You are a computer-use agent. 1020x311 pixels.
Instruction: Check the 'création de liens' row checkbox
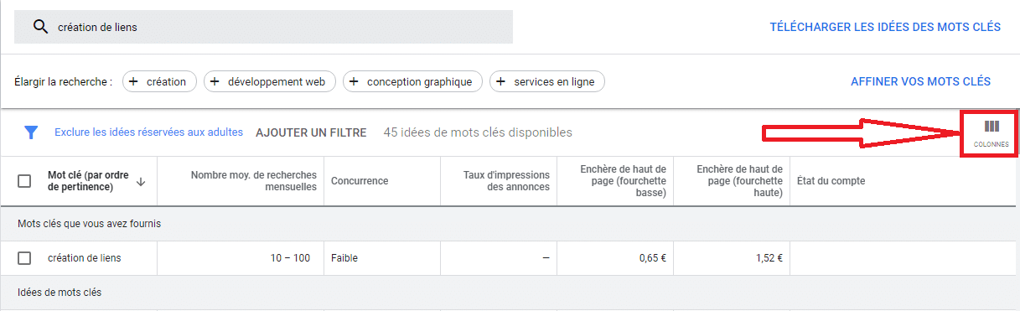click(24, 258)
